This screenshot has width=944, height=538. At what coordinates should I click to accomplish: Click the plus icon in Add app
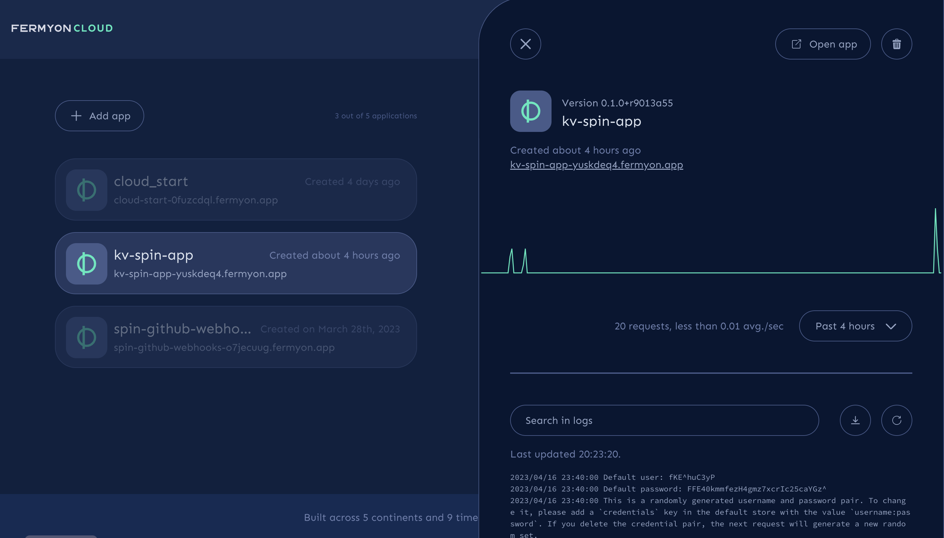pyautogui.click(x=76, y=116)
